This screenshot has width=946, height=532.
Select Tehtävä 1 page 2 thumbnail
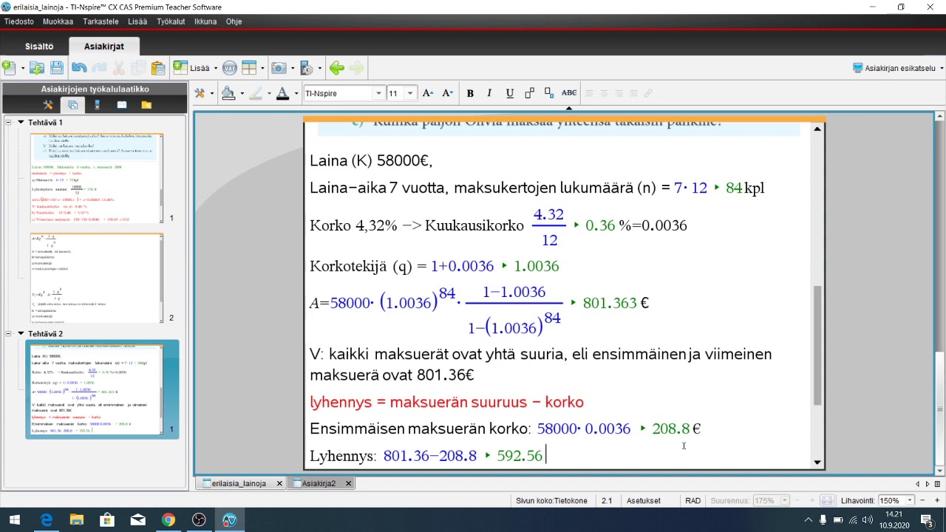[x=97, y=279]
